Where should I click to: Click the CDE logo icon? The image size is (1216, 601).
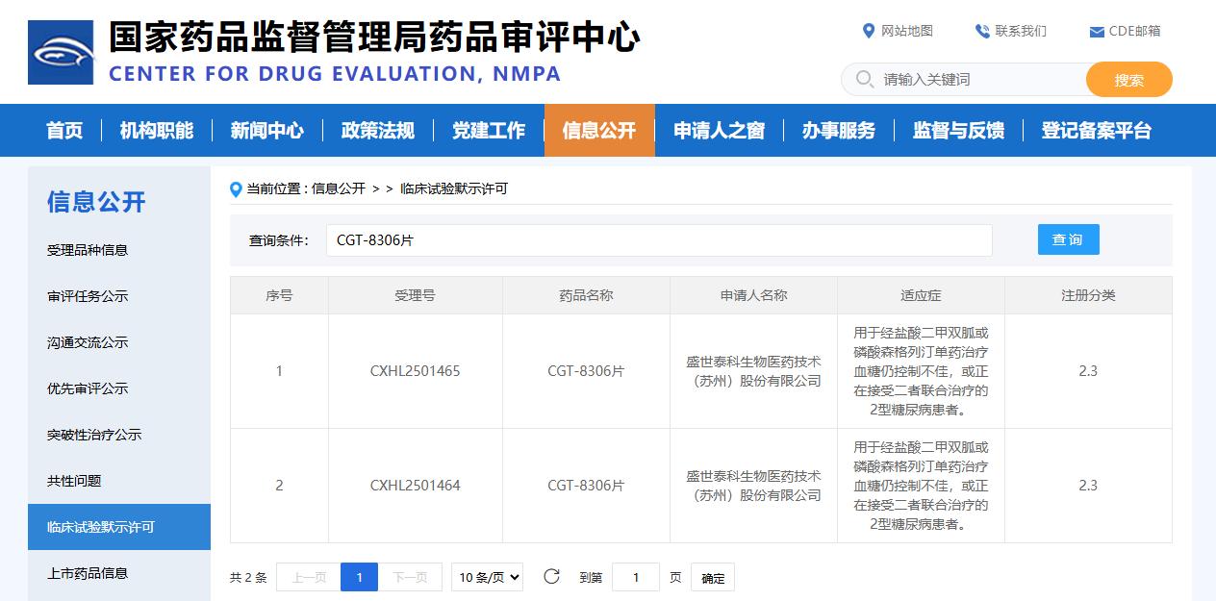(61, 52)
